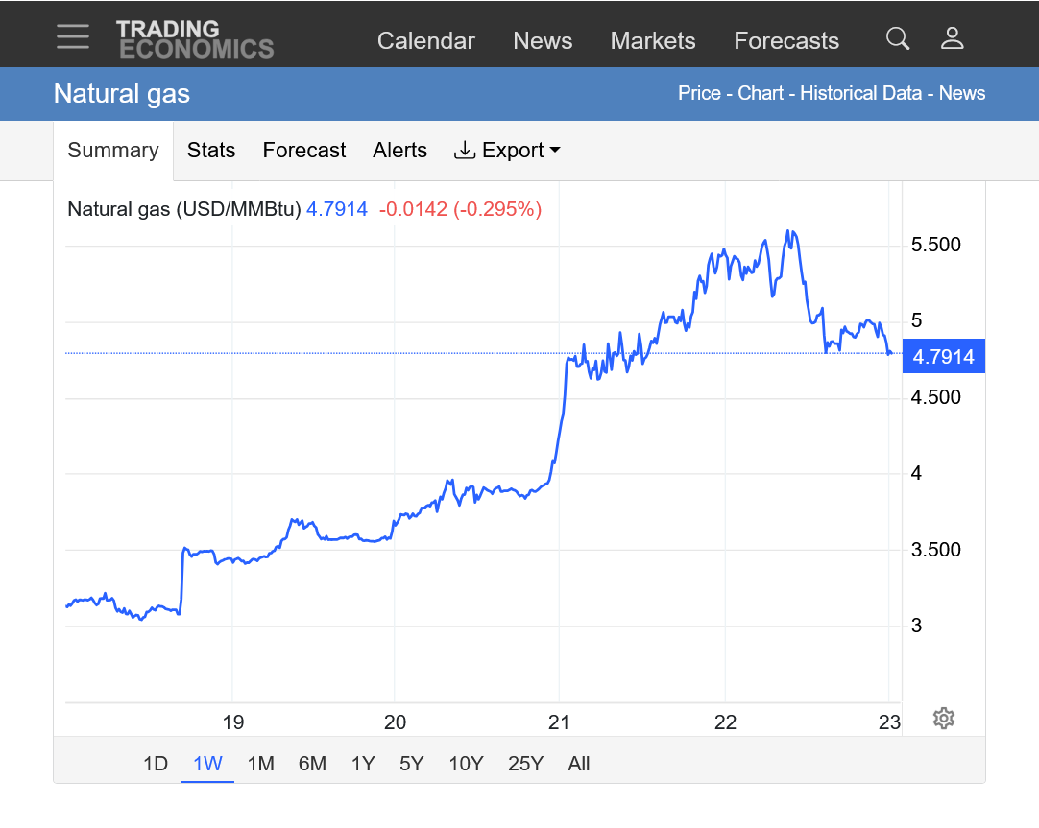The height and width of the screenshot is (828, 1039).
Task: Click the chart line peak near 5.500
Action: click(x=788, y=231)
